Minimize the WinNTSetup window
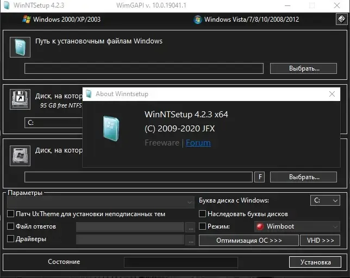 (x=287, y=5)
